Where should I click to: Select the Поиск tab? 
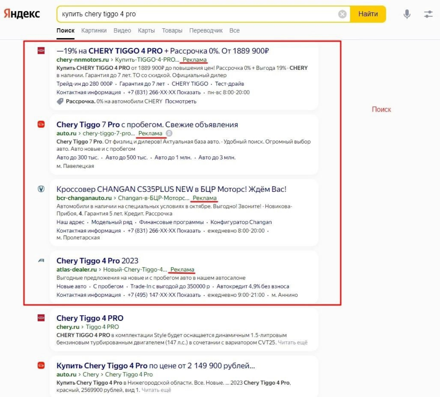pos(66,30)
